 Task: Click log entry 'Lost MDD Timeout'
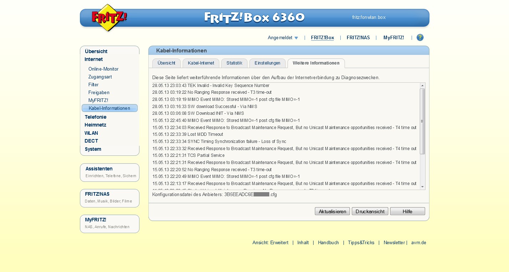point(188,134)
